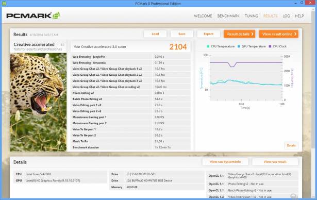
Task: Open Result details
Action: tap(240, 34)
